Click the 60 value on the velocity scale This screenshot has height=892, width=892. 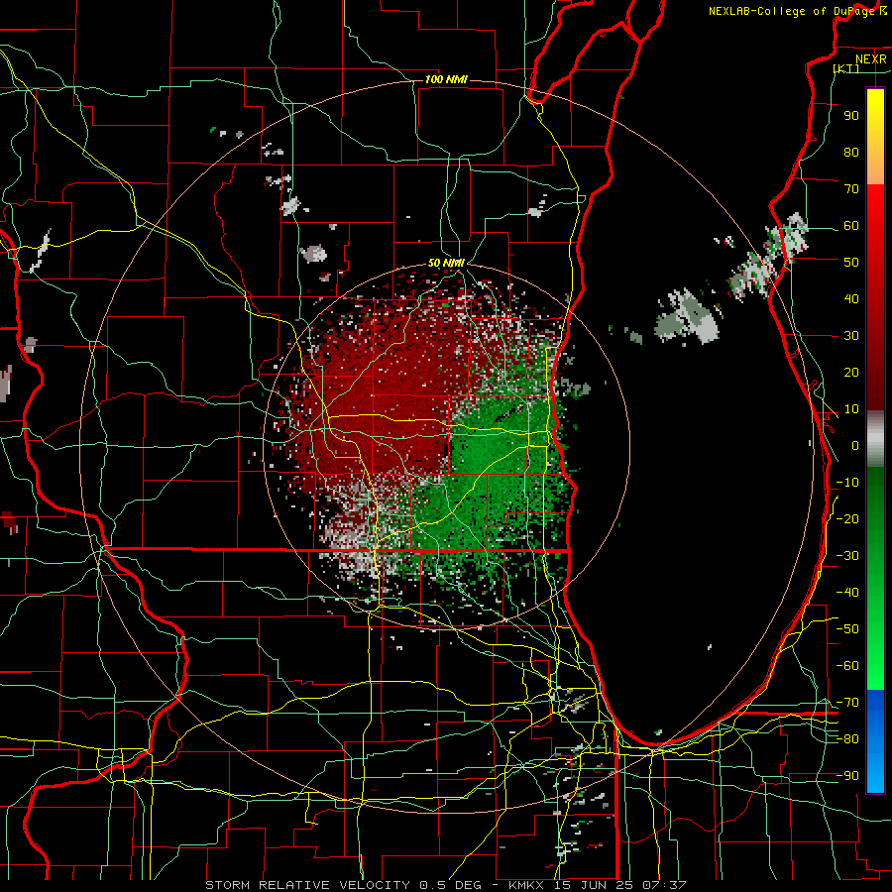(851, 225)
